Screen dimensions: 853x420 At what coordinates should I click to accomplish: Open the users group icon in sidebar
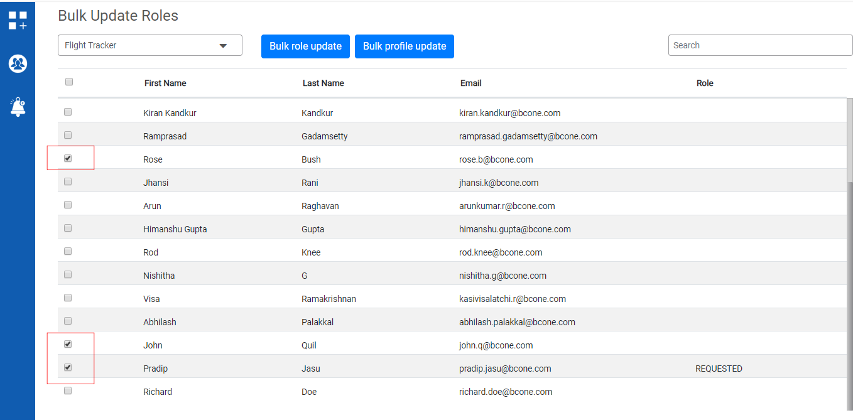tap(18, 63)
